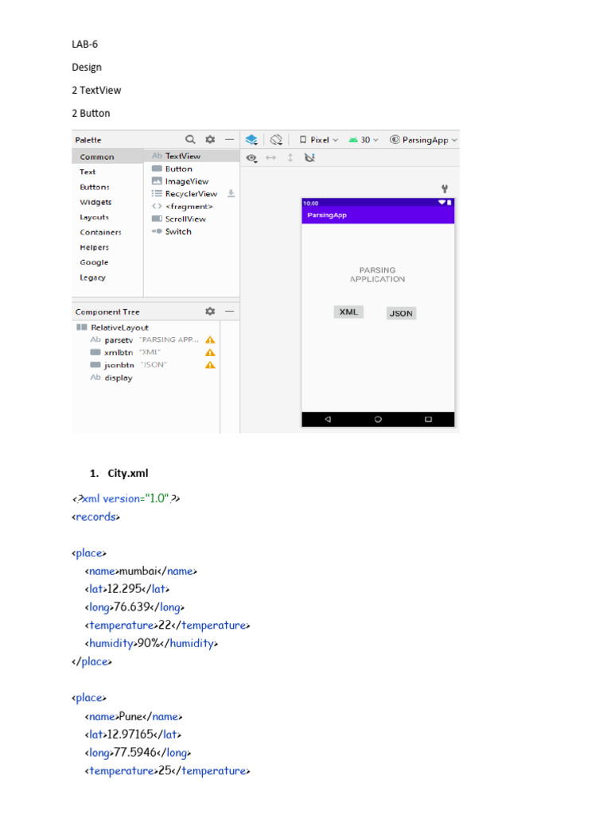611x814 pixels.
Task: Open the Pixel device dropdown
Action: 319,140
